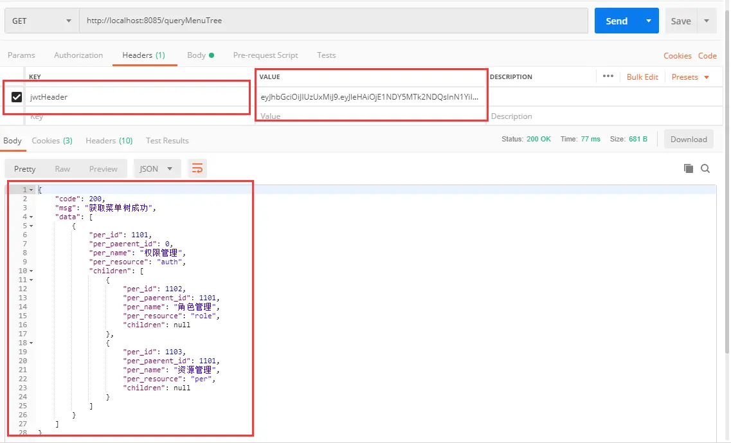Open the Pre-request Script tab
731x443 pixels.
[266, 55]
